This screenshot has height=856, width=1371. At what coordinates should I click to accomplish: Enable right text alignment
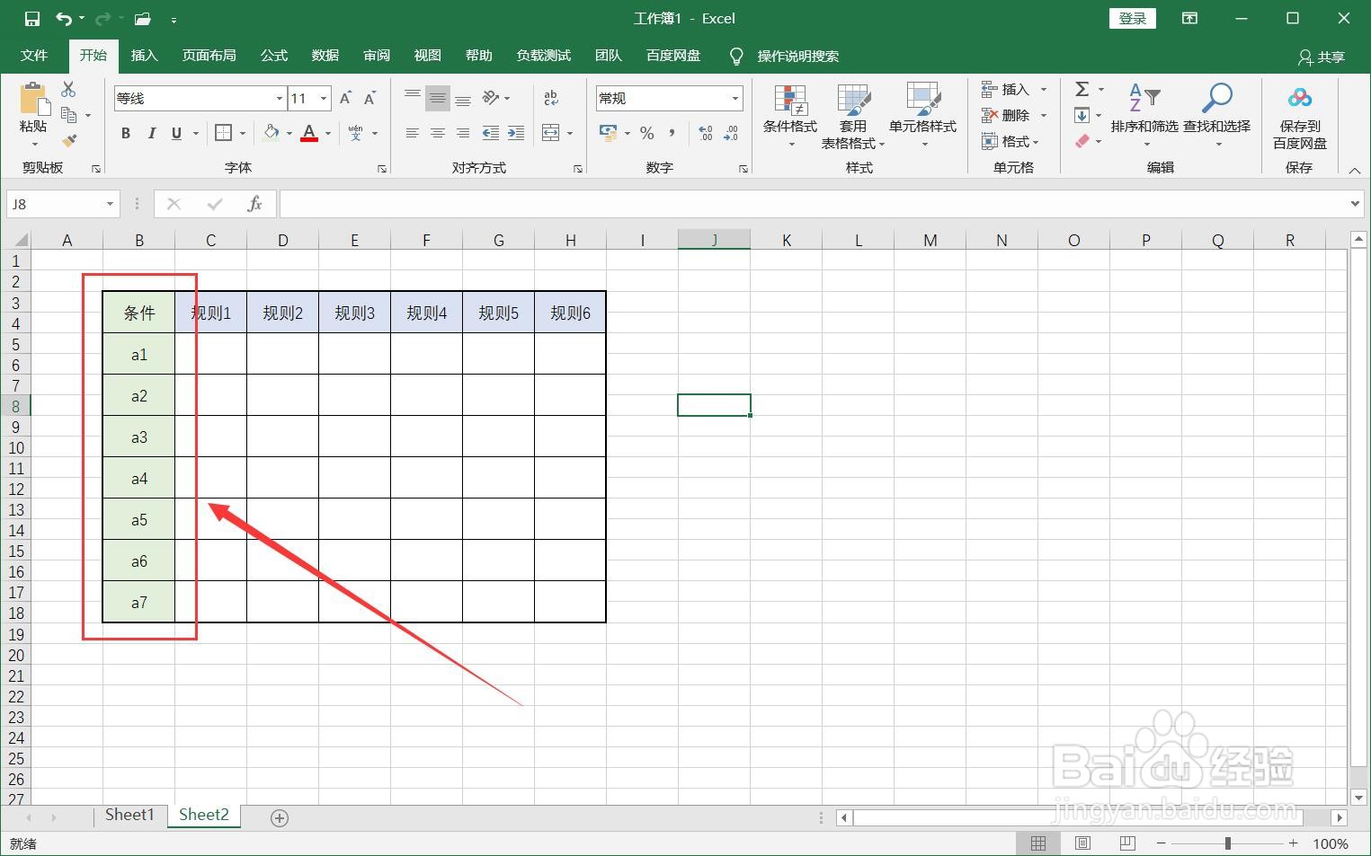point(463,133)
